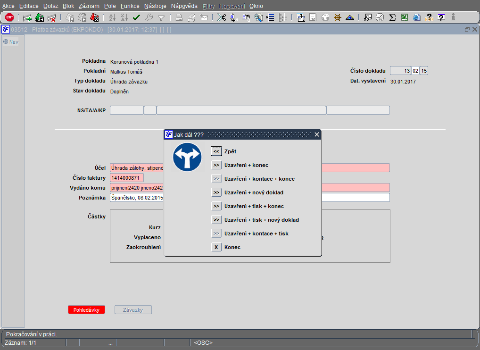The width and height of the screenshot is (480, 350).
Task: Open the Nápověda menu
Action: [184, 6]
